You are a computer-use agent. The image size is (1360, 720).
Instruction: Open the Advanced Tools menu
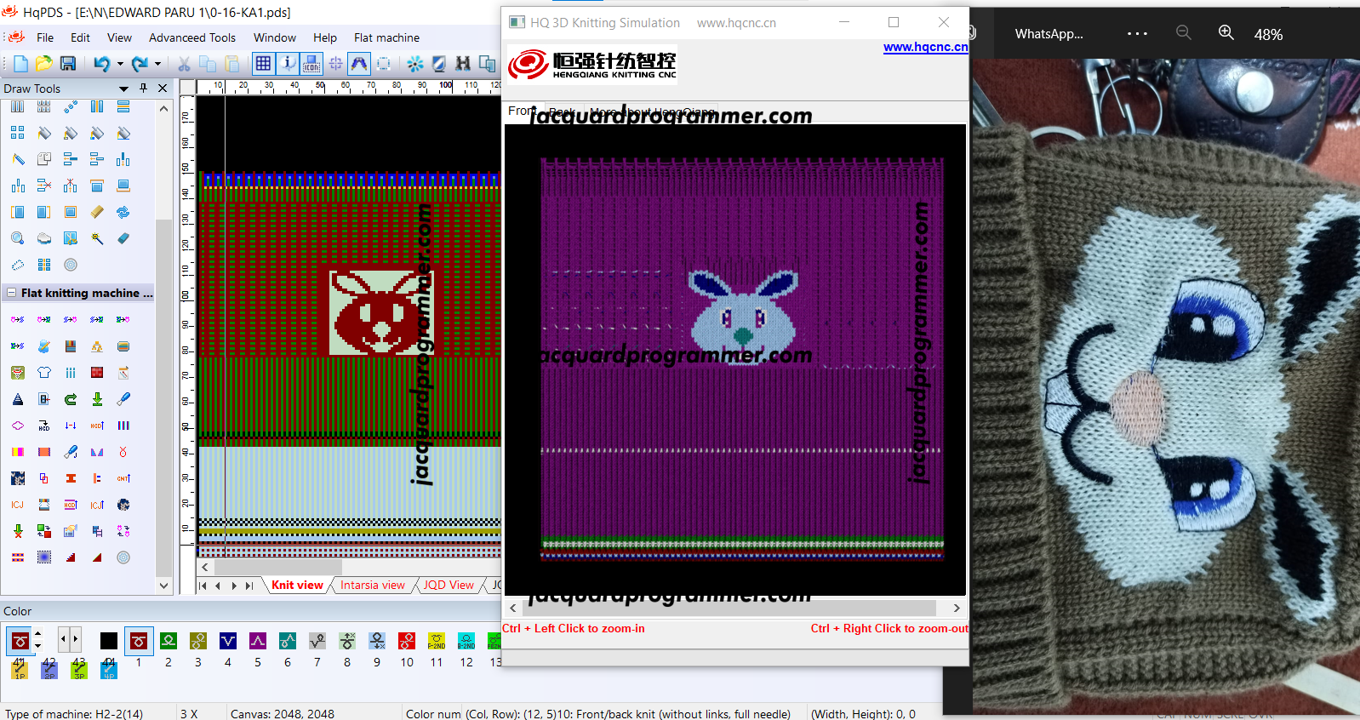(x=192, y=37)
